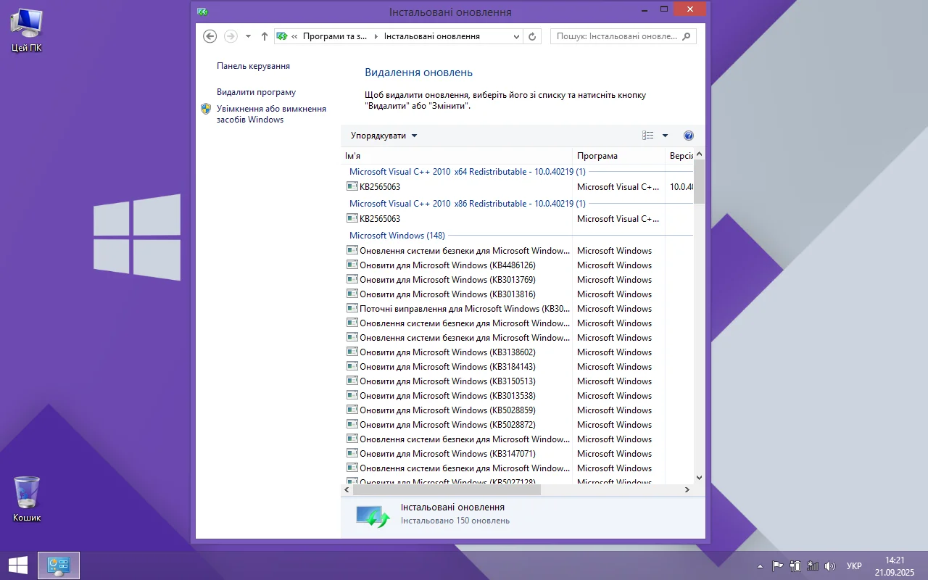Click the Up one level arrow
Screen dimensions: 928x580
click(x=265, y=36)
